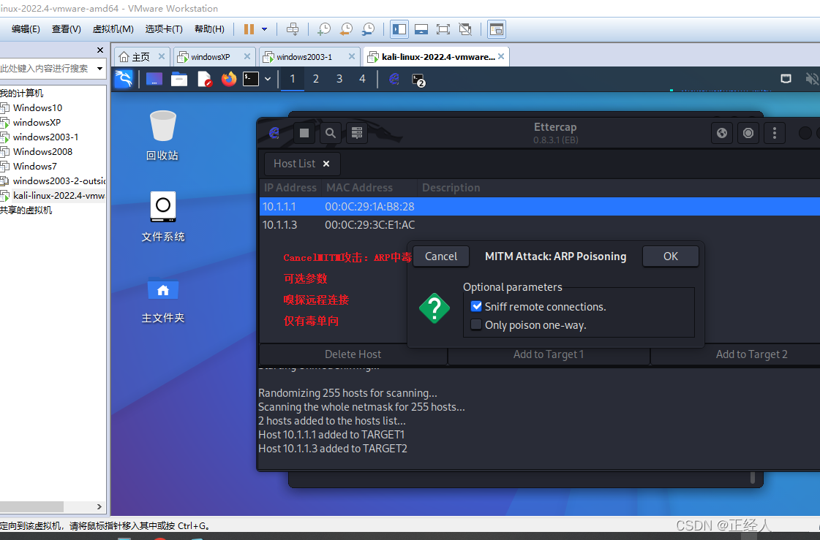Close the Host List tab
Viewport: 820px width, 540px height.
click(326, 164)
